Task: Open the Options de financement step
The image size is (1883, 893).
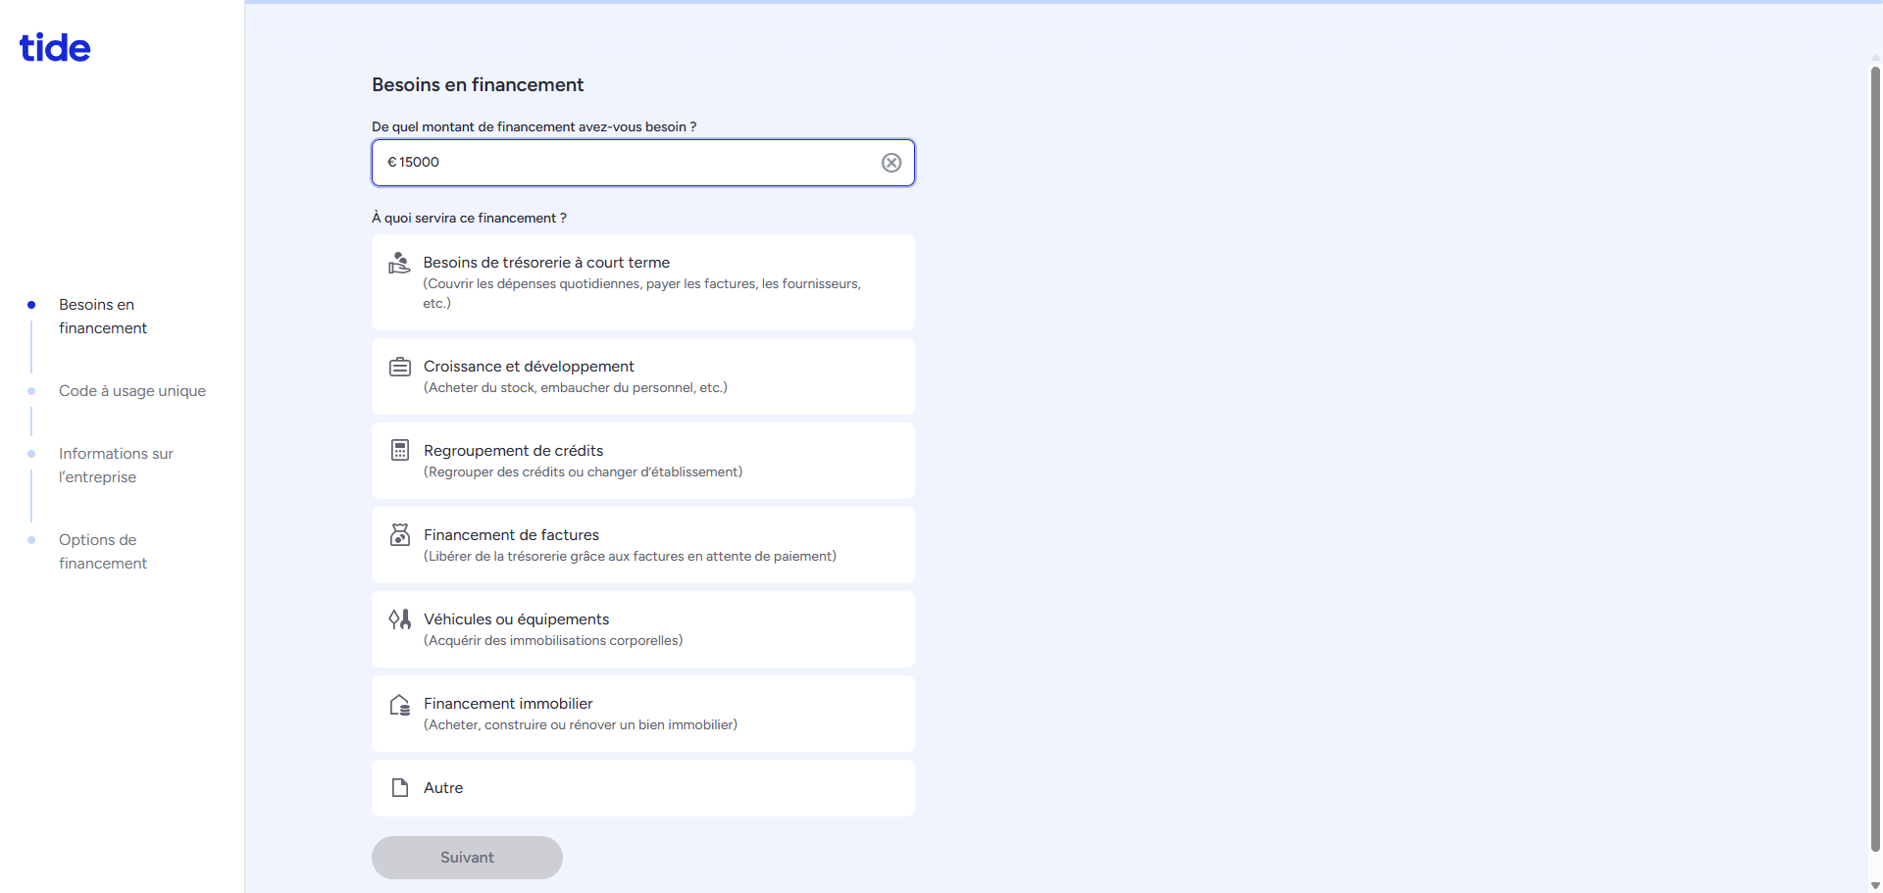Action: click(x=102, y=552)
